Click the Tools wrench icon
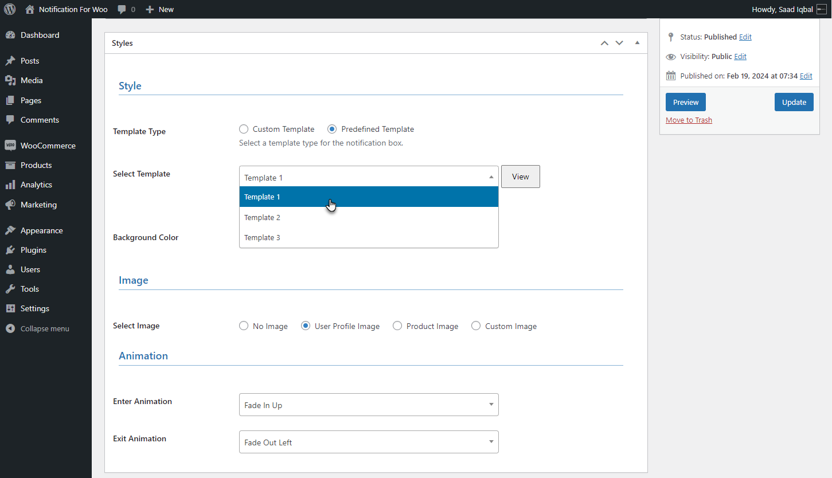Image resolution: width=832 pixels, height=478 pixels. click(10, 289)
